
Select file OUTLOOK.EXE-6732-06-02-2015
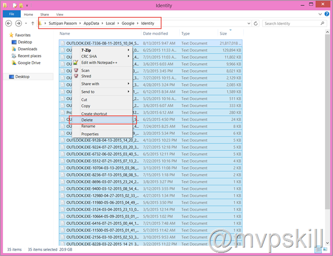click(x=151, y=154)
